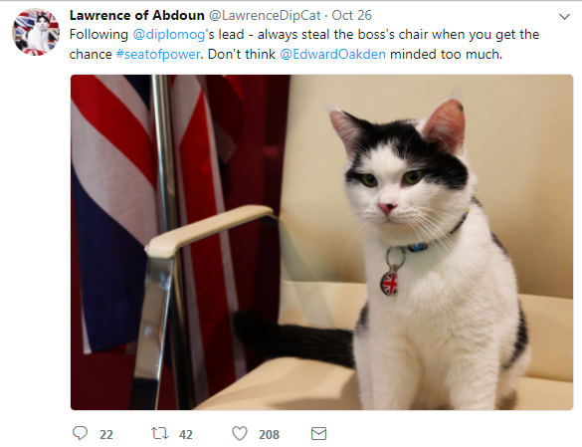The image size is (582, 447).
Task: Click the retweet count 42
Action: [186, 434]
